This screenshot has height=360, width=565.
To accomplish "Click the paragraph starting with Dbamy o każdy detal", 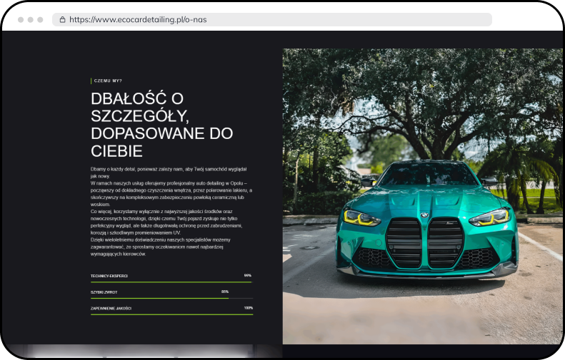I will 171,212.
